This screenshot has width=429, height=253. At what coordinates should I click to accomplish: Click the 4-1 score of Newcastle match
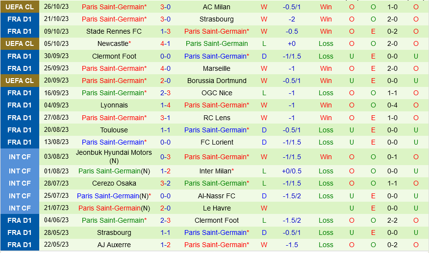coord(165,43)
